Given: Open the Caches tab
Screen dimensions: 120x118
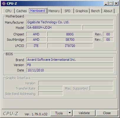Looking at the screenshot, I should coord(22,11).
